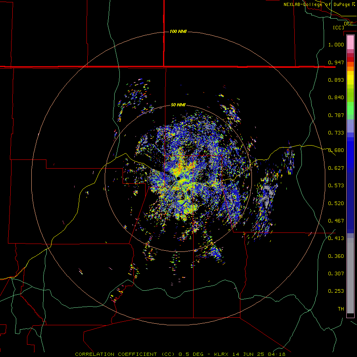Click the 0.253 legend value

(x=336, y=291)
